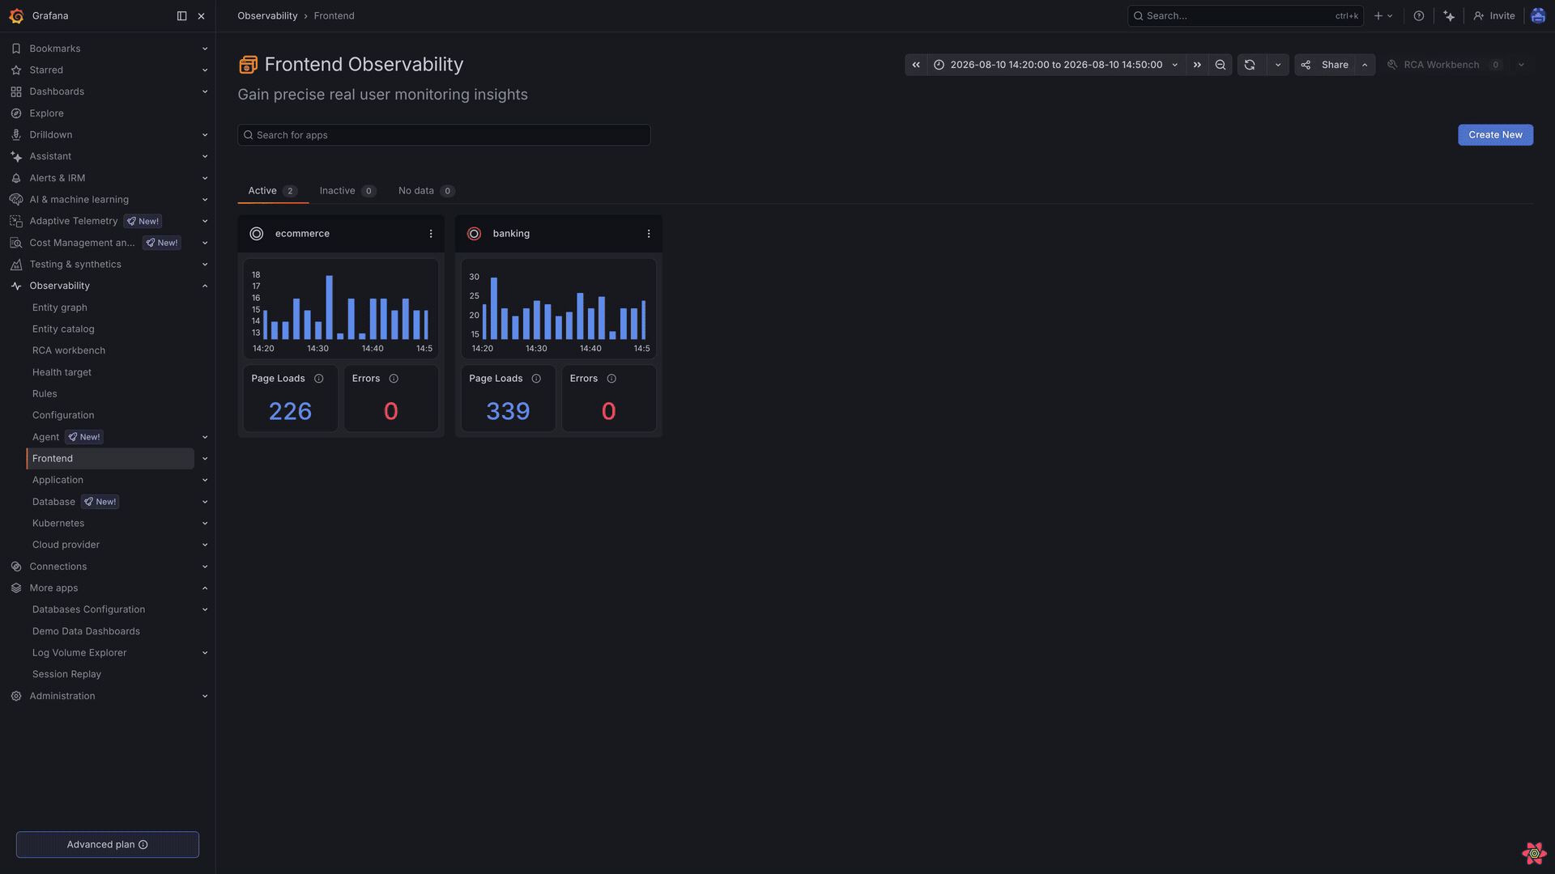Viewport: 1555px width, 874px height.
Task: Open the Grafana Assistant icon in the top bar
Action: point(1449,16)
